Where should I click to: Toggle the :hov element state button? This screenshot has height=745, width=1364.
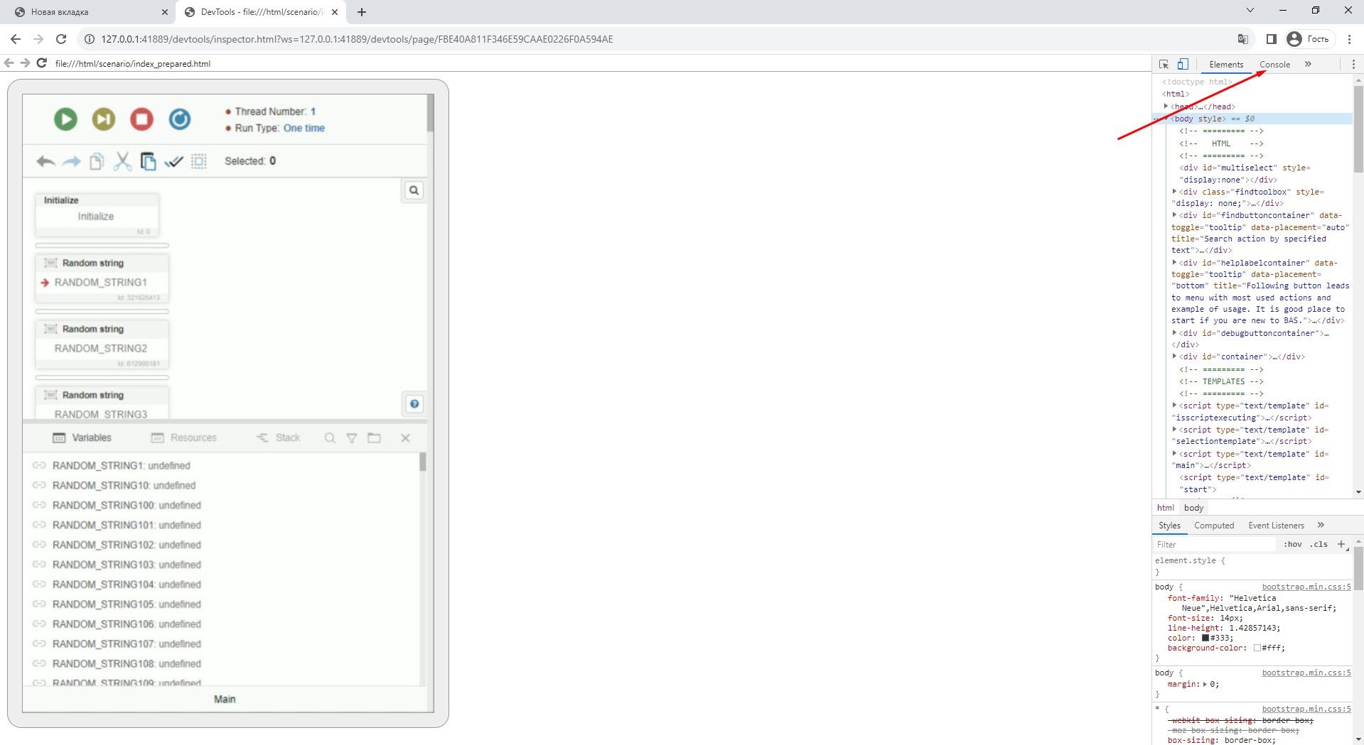click(1293, 545)
